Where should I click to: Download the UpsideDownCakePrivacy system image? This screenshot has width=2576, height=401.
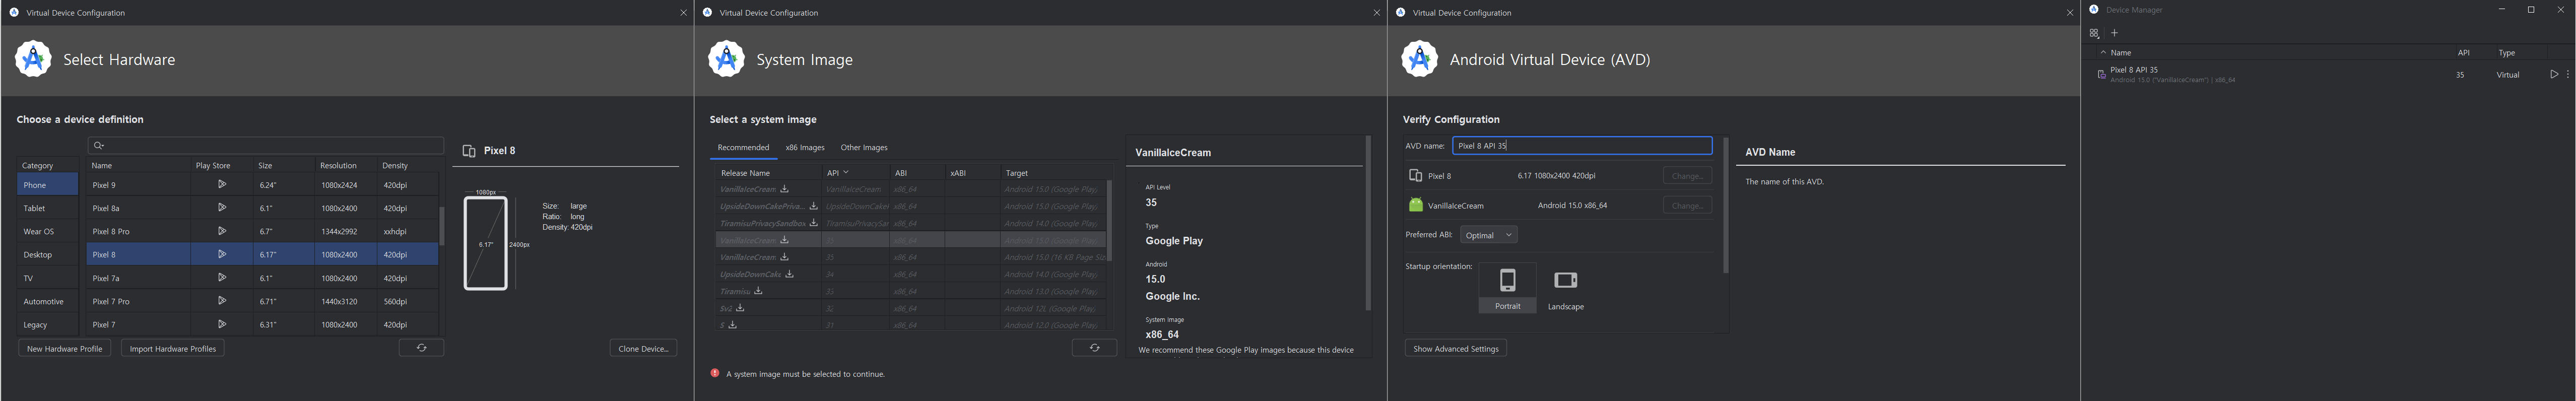pos(813,206)
